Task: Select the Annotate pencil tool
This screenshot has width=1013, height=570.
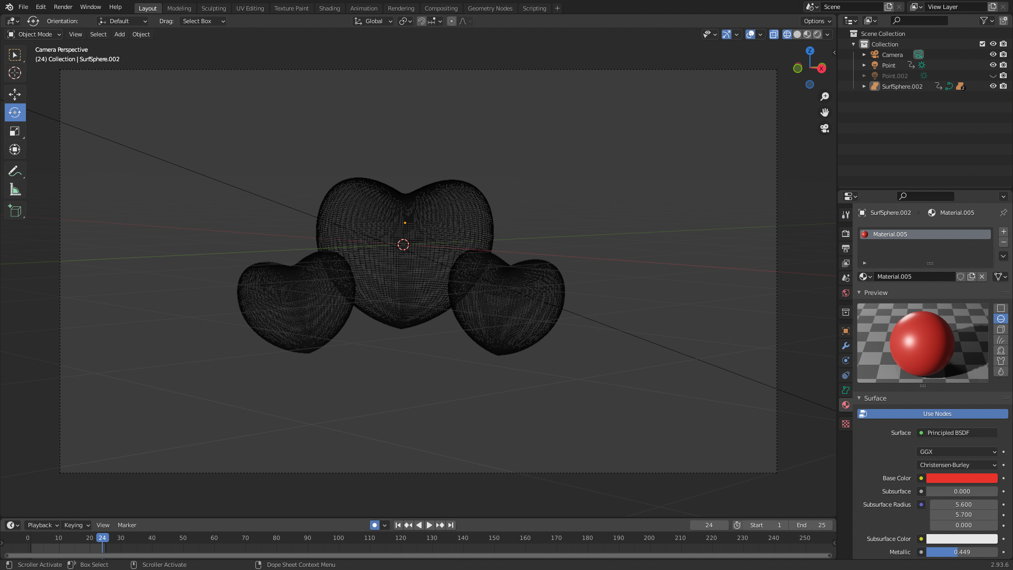Action: click(15, 171)
